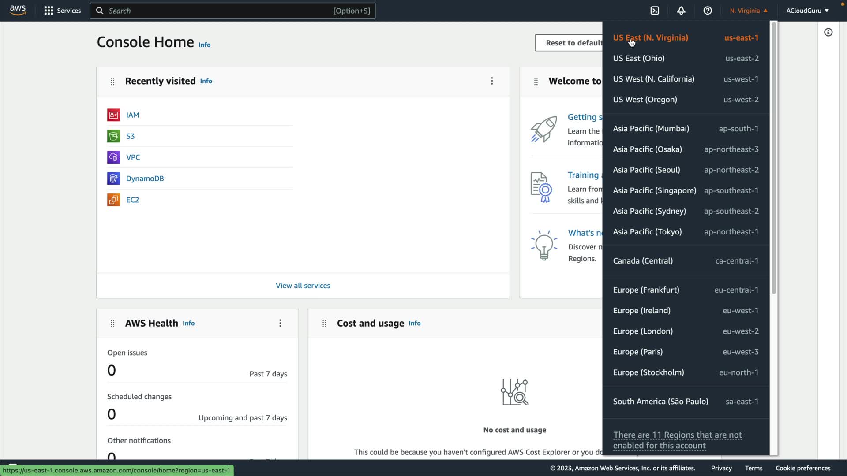Expand the ACloudGuru account menu
The height and width of the screenshot is (476, 847).
(x=807, y=11)
